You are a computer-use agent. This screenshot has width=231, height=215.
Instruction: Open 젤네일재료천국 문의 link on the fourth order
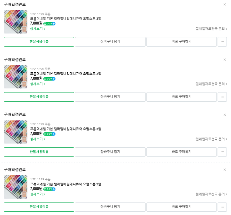(x=211, y=194)
